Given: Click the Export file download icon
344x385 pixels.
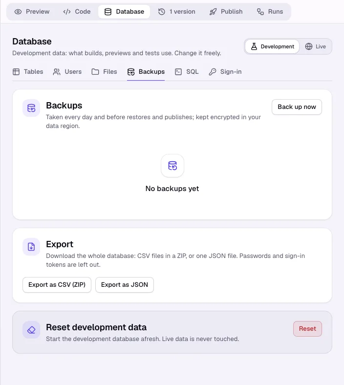Looking at the screenshot, I should (x=31, y=247).
